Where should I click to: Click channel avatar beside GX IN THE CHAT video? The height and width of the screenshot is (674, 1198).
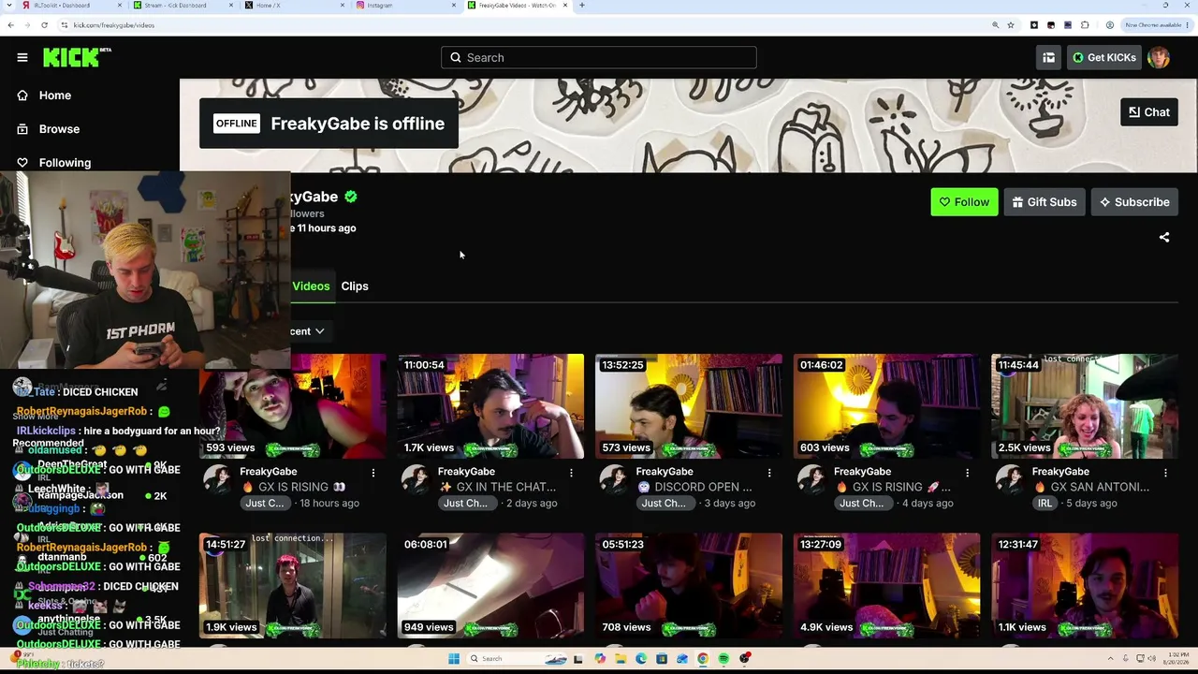point(415,479)
